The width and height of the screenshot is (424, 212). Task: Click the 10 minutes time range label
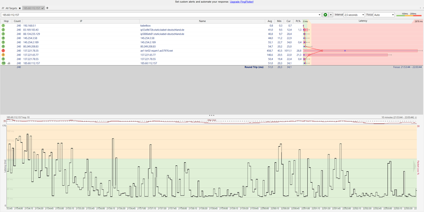[398, 117]
